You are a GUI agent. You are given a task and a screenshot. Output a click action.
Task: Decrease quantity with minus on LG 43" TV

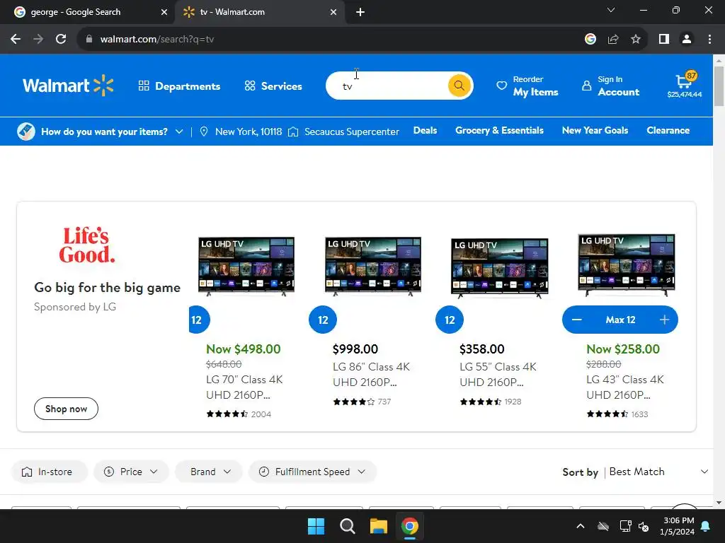point(576,320)
